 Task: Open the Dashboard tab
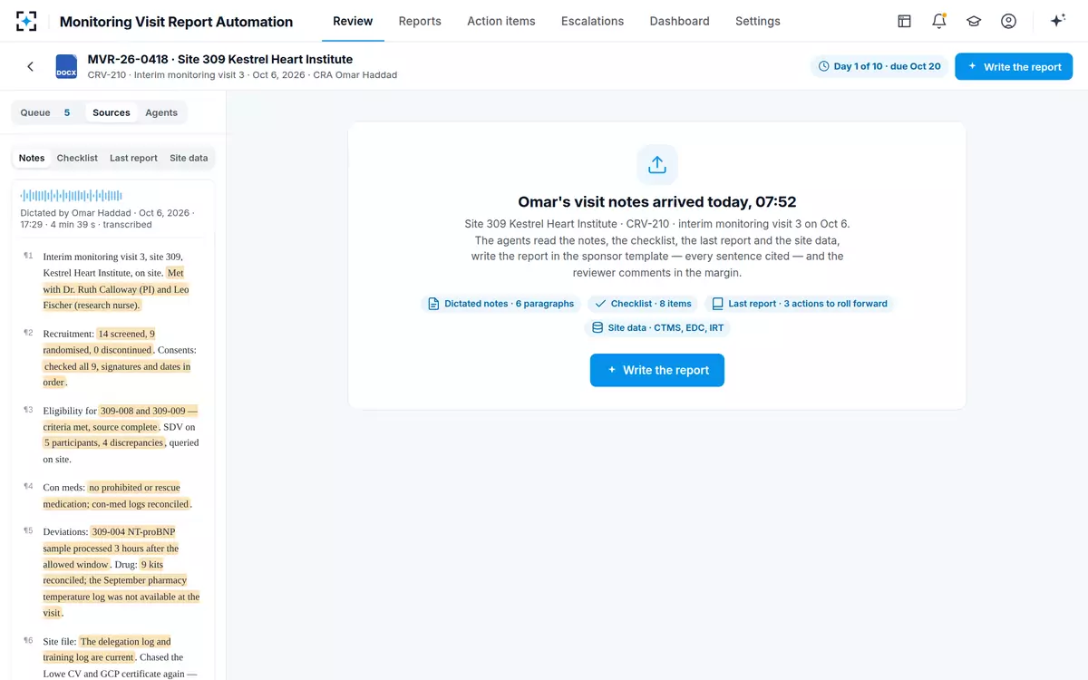[x=679, y=21]
